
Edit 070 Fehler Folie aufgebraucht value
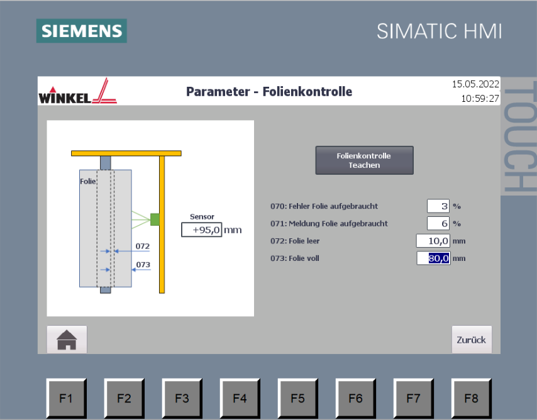pos(438,206)
